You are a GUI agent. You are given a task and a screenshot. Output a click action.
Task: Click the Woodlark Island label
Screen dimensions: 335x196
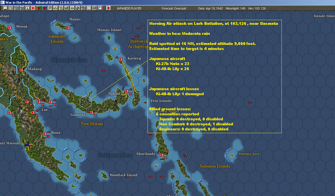pos(124,175)
